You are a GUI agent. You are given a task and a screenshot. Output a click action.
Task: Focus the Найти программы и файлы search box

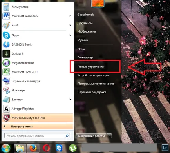coord(37,136)
